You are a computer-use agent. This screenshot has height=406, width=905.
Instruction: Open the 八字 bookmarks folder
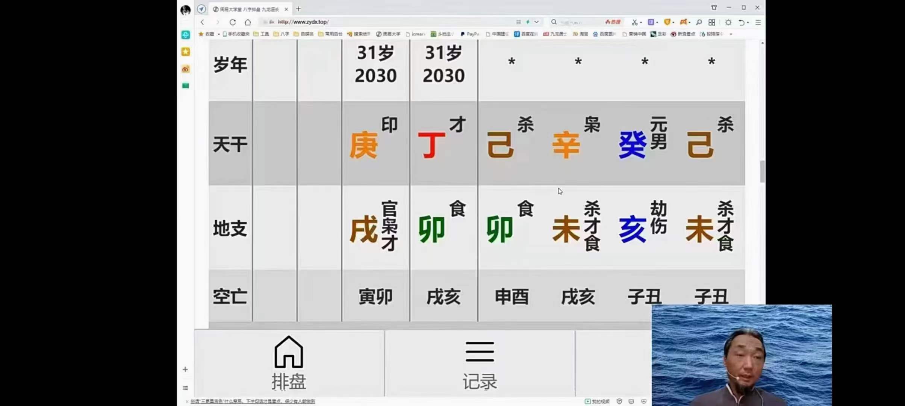(x=284, y=34)
